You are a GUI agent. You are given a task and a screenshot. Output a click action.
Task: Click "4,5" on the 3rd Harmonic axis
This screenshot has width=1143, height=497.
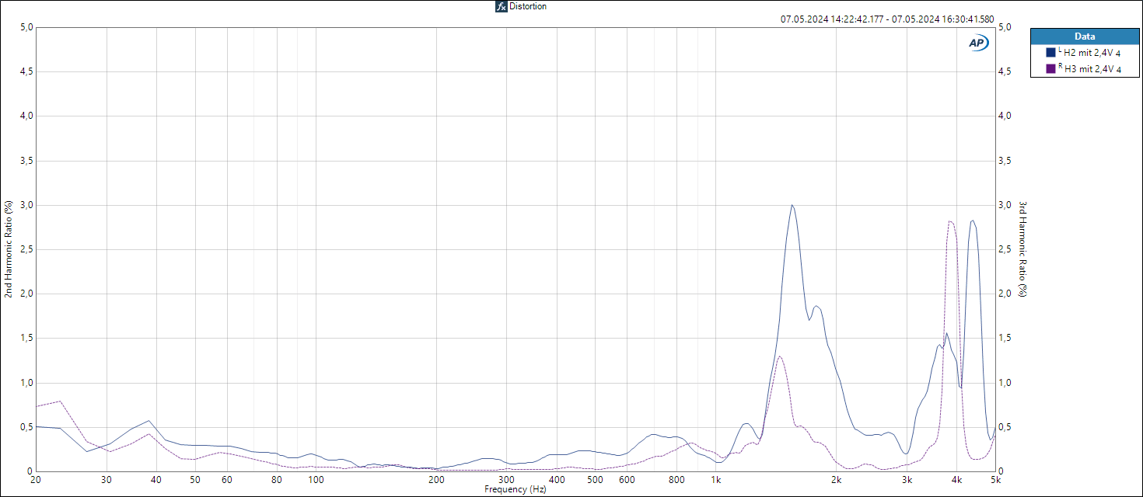click(x=1004, y=71)
